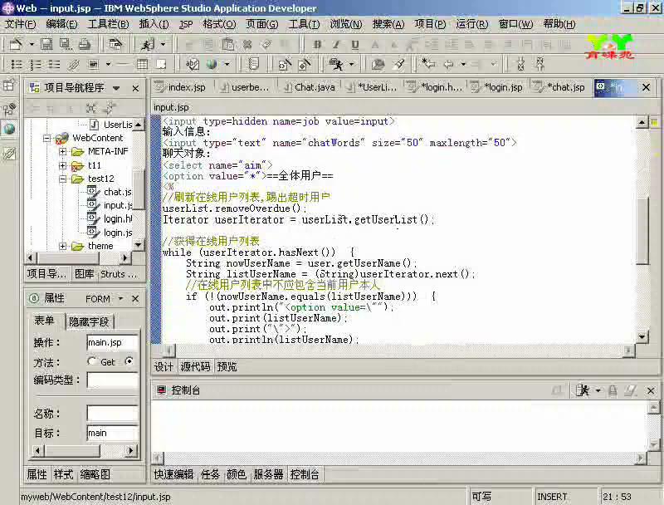Expand the t11 folder node
Viewport: 664px width, 505px height.
tap(63, 165)
